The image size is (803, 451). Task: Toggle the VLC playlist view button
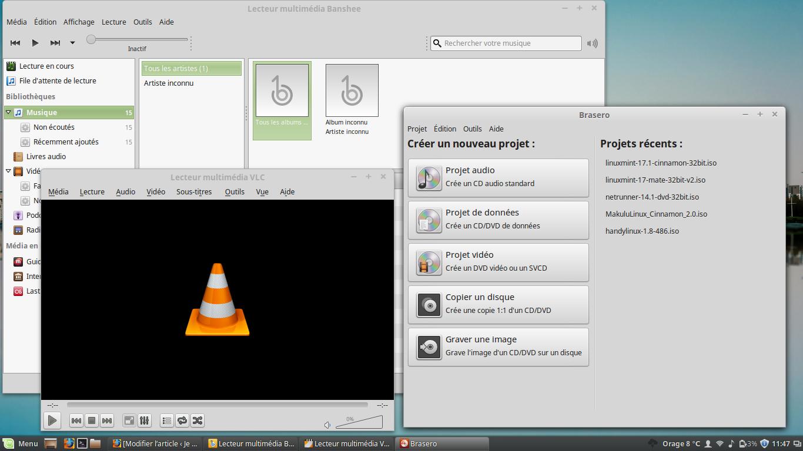(167, 420)
